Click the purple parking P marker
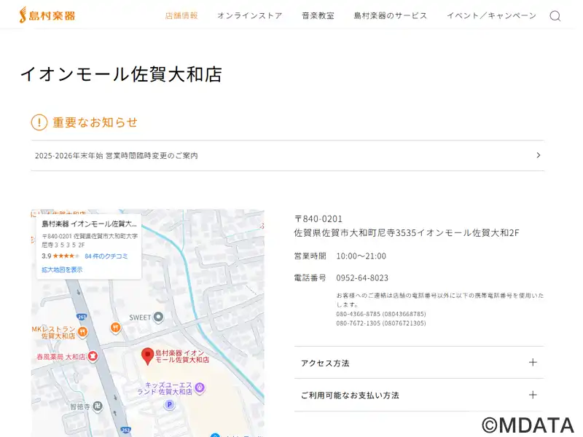Image resolution: width=583 pixels, height=437 pixels. pyautogui.click(x=170, y=404)
